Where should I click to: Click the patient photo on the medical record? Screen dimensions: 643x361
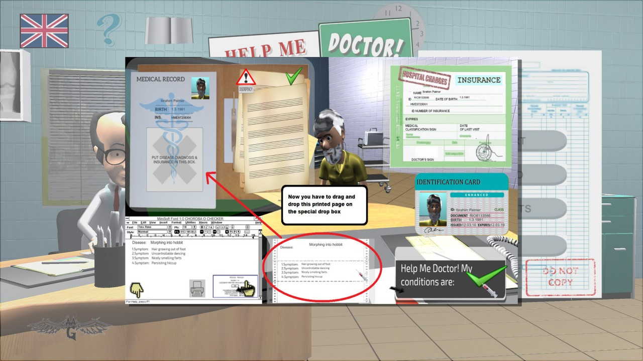(200, 88)
